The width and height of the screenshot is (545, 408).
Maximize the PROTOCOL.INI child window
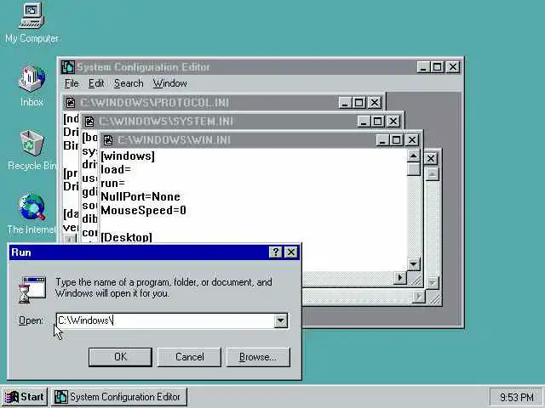tap(359, 103)
